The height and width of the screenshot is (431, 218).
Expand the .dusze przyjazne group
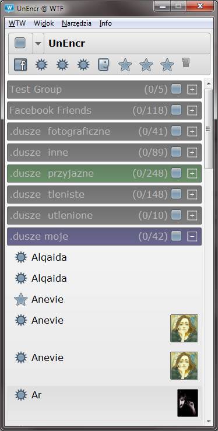(x=192, y=173)
